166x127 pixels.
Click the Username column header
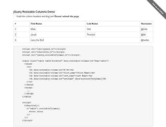pyautogui.click(x=146, y=24)
